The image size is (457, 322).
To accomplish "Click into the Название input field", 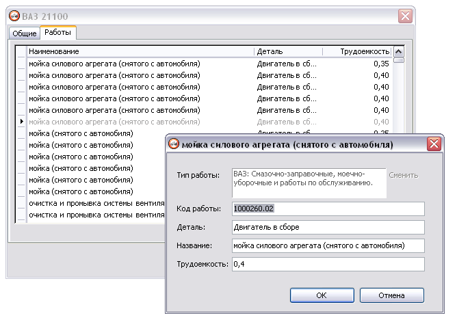I will tap(328, 245).
